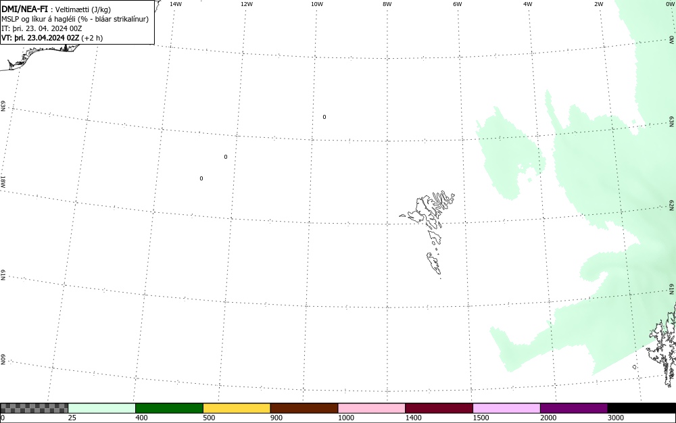Click the black above-3000 legend swatch
Viewport: 676px width, 423px height.
(642, 408)
